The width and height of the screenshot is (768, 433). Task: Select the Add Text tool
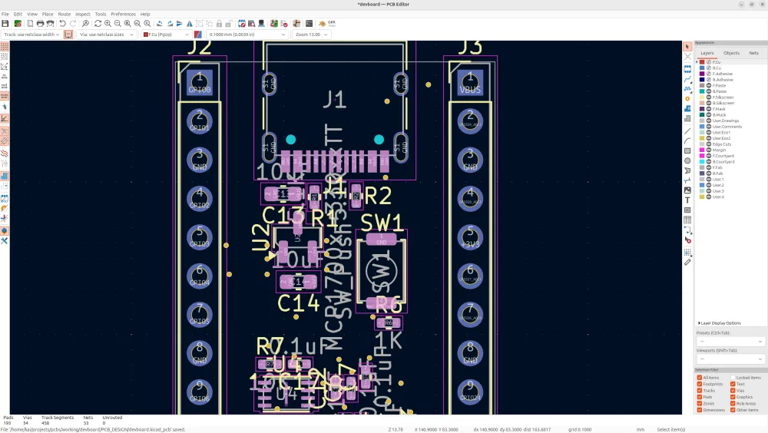point(687,200)
